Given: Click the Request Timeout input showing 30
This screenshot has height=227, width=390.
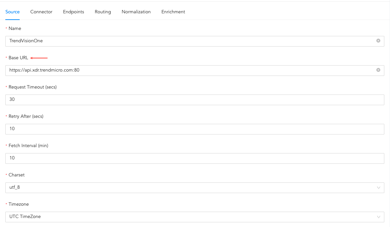Looking at the screenshot, I should pyautogui.click(x=195, y=100).
